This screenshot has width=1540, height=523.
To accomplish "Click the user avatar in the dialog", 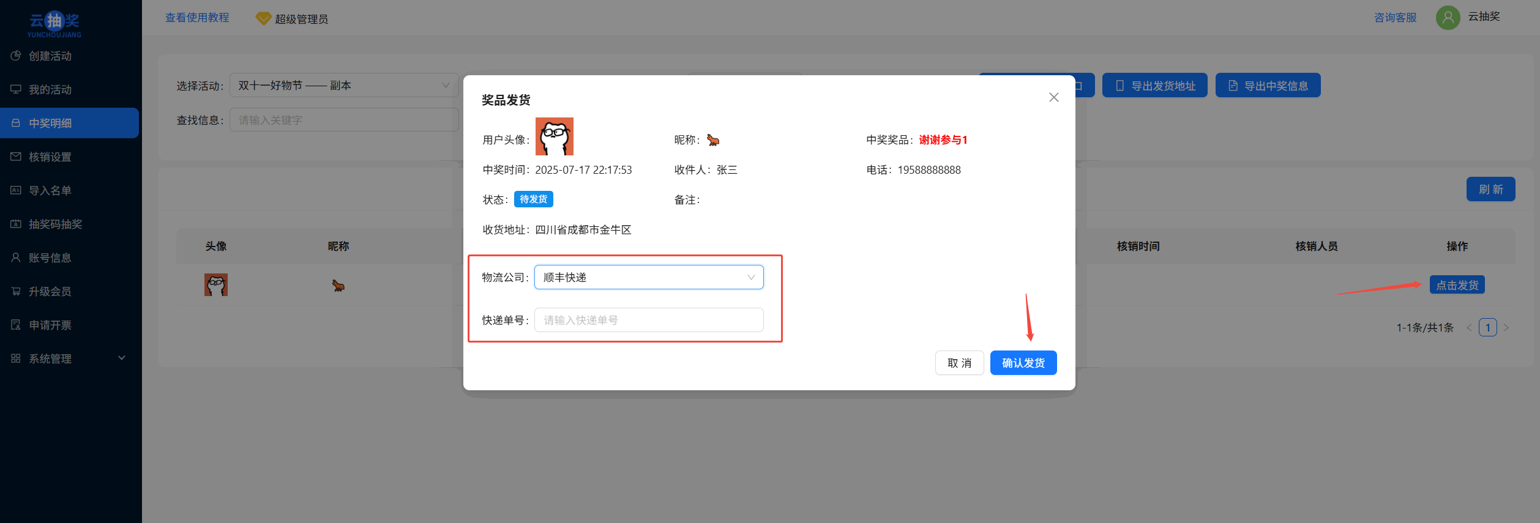I will coord(555,136).
